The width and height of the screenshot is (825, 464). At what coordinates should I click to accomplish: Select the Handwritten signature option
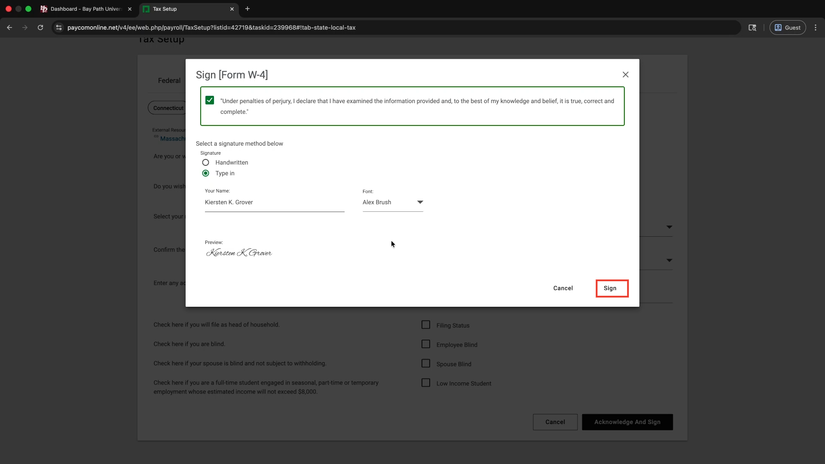coord(206,162)
